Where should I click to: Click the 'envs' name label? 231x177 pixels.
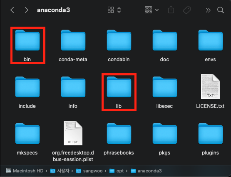pyautogui.click(x=210, y=60)
